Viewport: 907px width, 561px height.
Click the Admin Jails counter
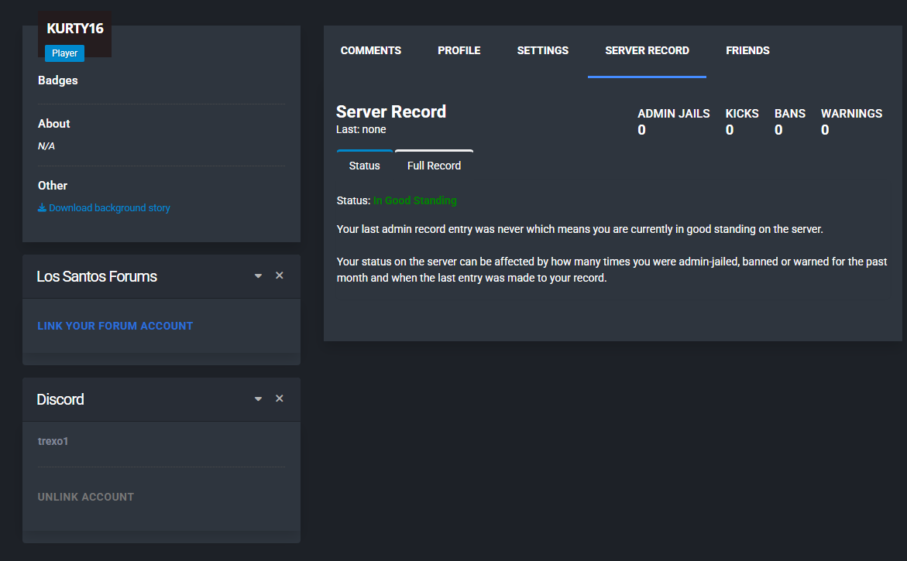[x=673, y=121]
